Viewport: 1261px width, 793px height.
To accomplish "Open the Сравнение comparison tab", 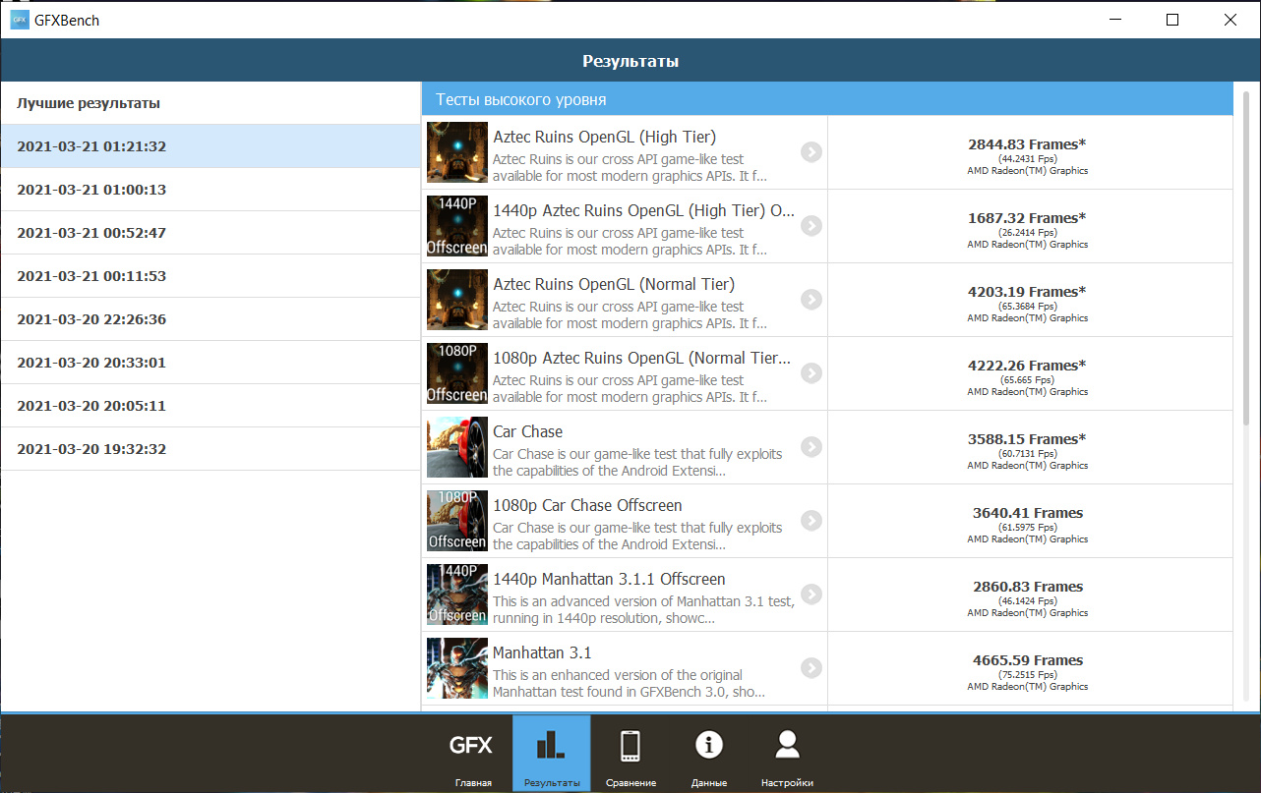I will tap(630, 754).
